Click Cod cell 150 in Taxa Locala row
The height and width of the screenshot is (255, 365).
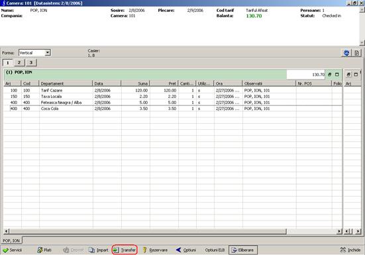[x=26, y=96]
